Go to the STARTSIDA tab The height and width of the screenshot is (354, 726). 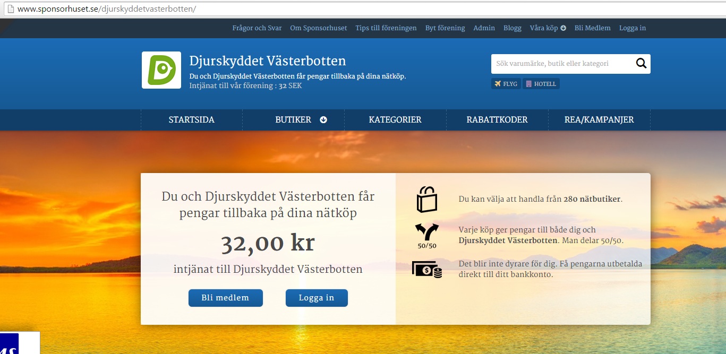192,120
